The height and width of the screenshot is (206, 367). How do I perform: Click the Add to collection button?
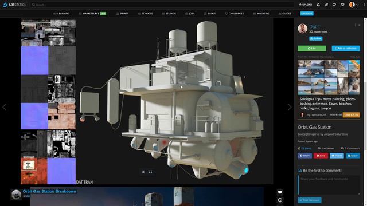click(346, 48)
